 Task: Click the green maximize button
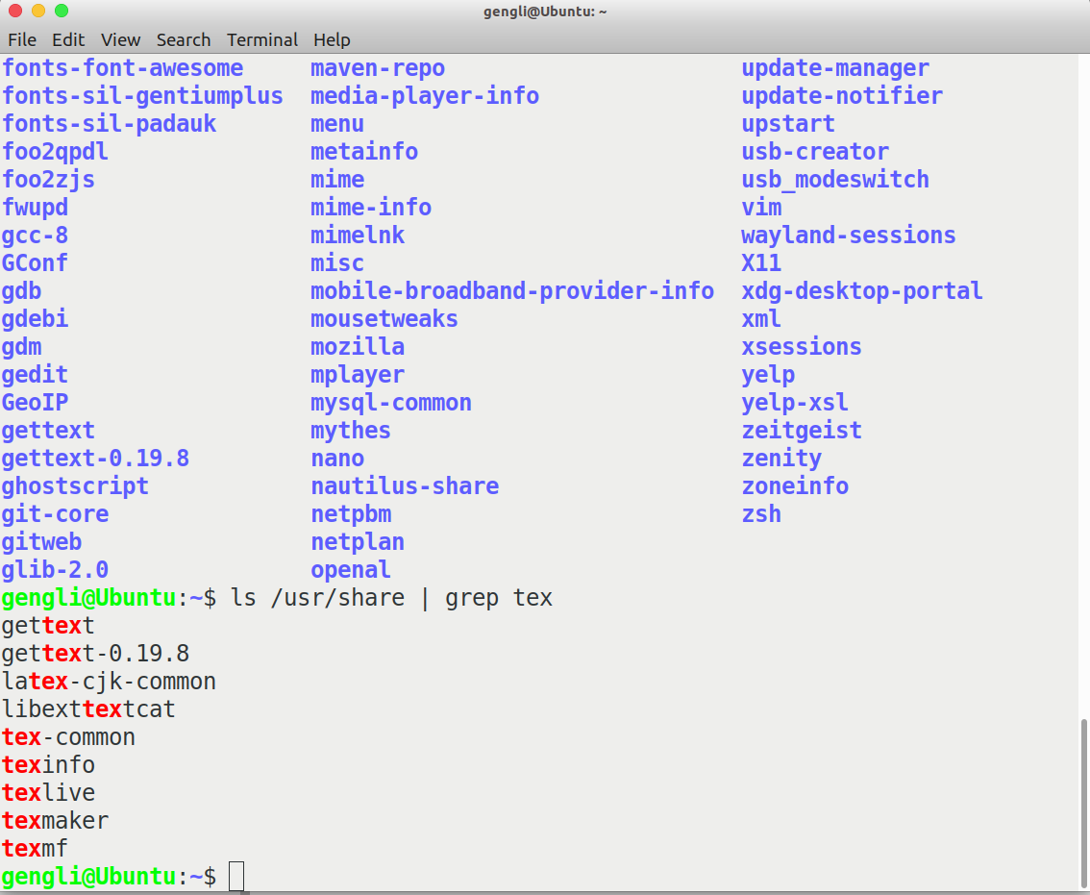click(x=61, y=11)
